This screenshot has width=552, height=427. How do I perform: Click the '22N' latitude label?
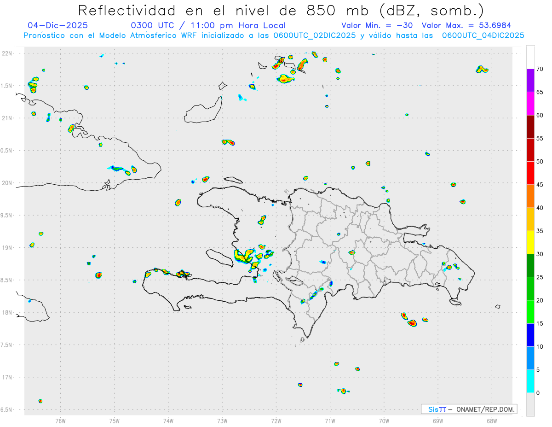click(x=7, y=53)
